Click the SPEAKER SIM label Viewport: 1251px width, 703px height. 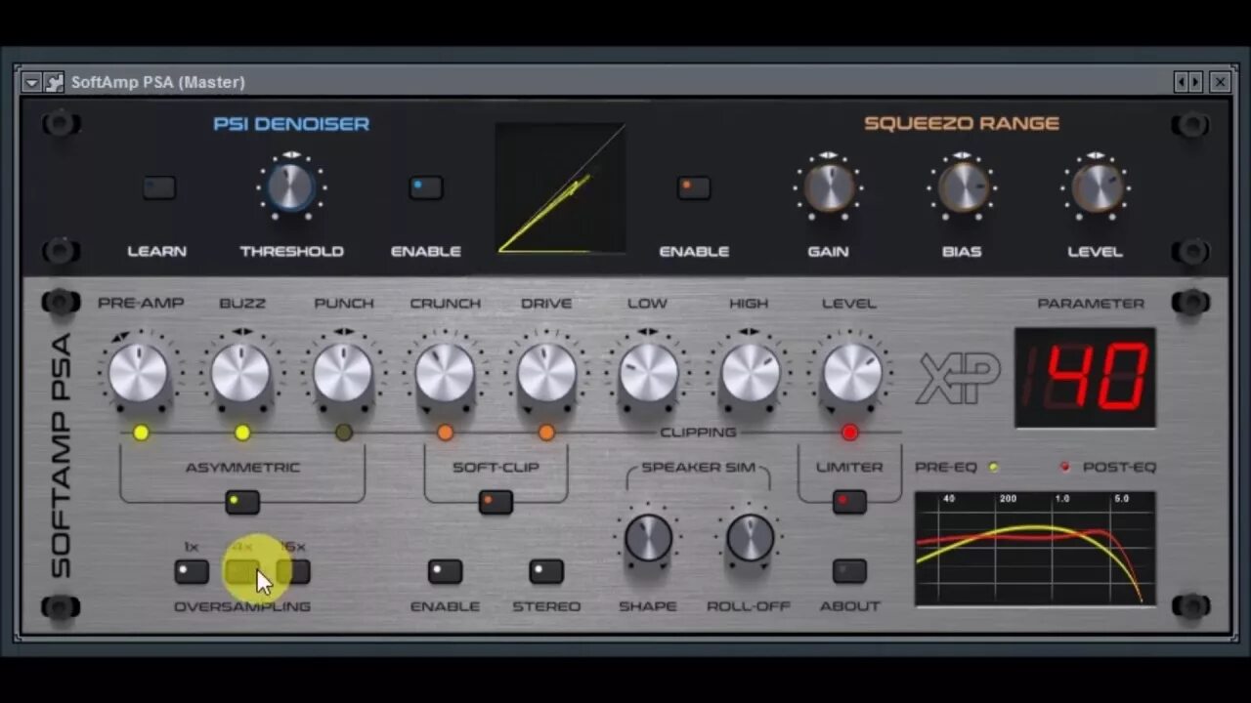click(698, 468)
